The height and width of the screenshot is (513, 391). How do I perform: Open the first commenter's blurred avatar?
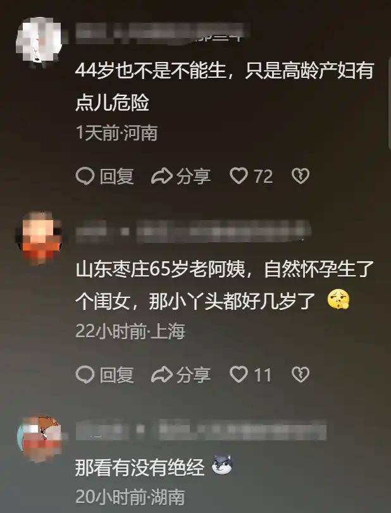click(39, 40)
